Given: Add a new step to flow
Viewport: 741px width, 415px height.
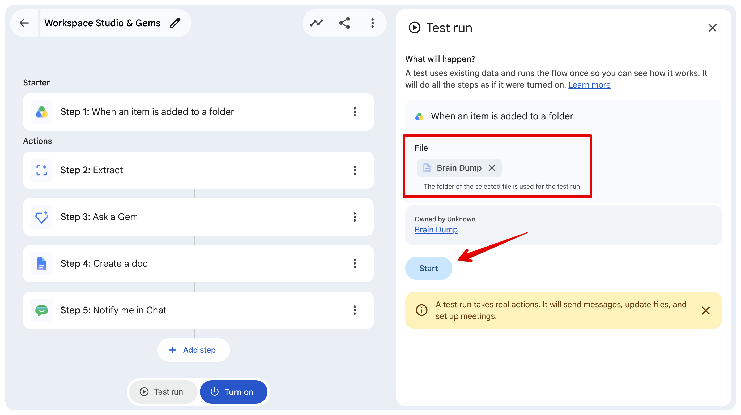Looking at the screenshot, I should (x=194, y=350).
